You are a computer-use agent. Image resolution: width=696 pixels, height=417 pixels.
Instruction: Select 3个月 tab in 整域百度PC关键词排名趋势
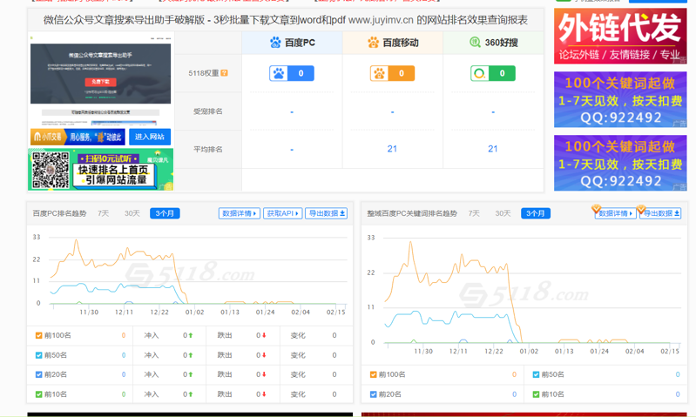(x=536, y=213)
